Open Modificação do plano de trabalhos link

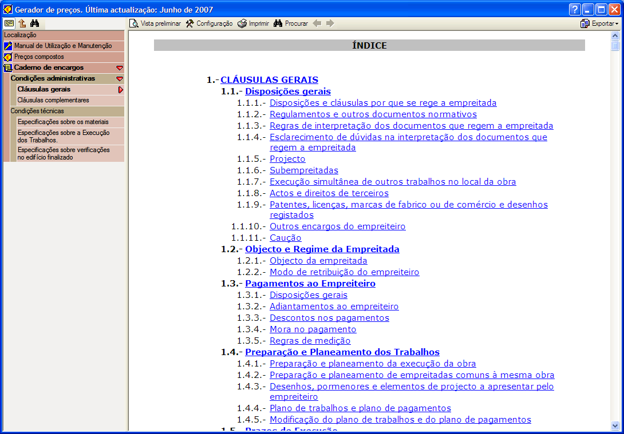[x=400, y=420]
